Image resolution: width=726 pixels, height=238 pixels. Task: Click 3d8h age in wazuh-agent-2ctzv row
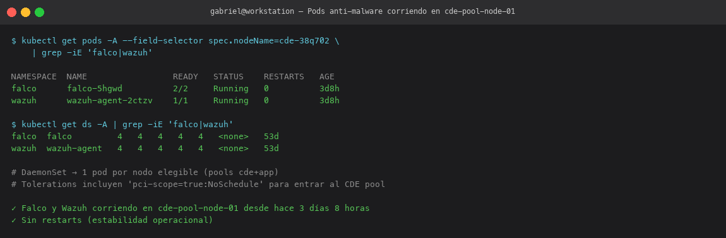329,101
